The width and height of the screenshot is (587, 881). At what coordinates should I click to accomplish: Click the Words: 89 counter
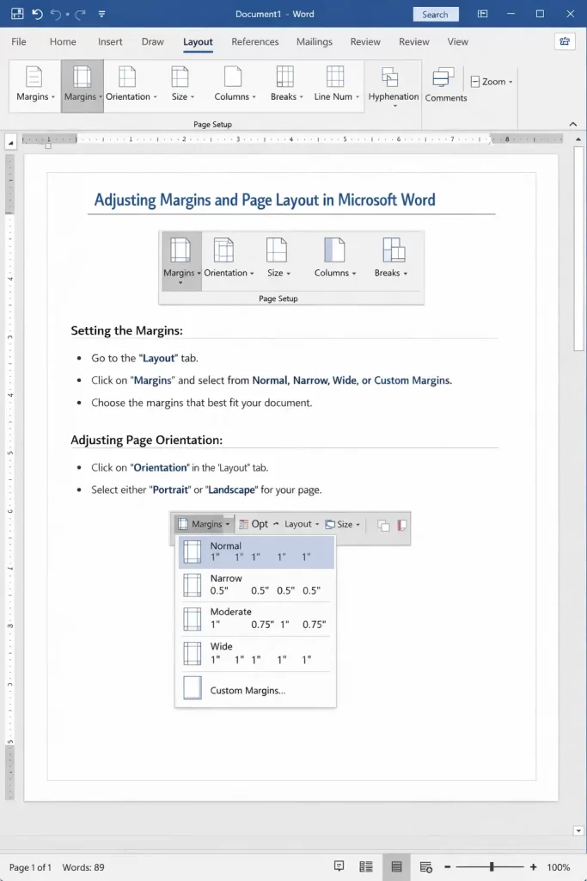click(x=83, y=867)
